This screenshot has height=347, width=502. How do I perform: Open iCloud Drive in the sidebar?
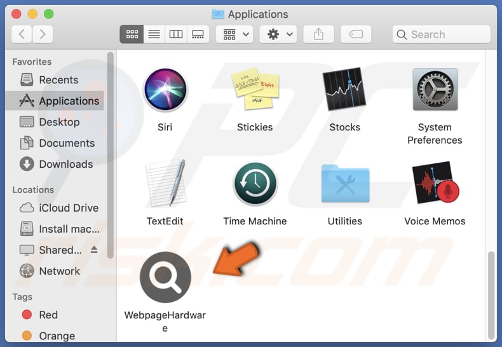[55, 208]
